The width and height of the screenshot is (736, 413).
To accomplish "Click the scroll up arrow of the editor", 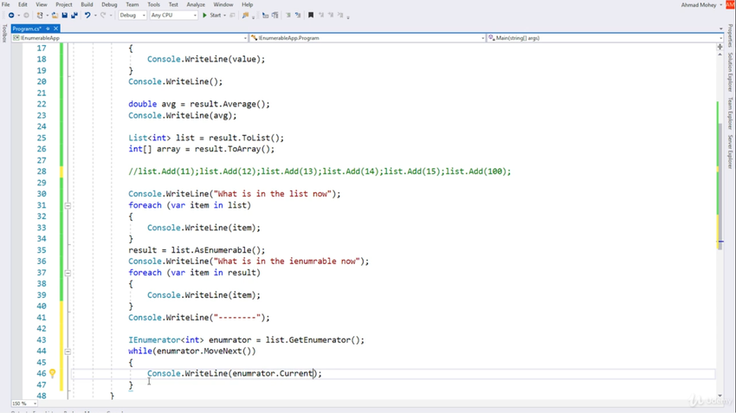I will point(720,55).
